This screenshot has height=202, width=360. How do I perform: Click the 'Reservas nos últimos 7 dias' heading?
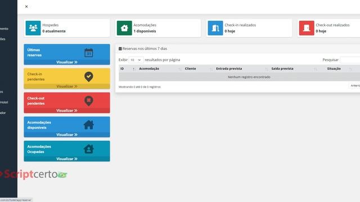tap(145, 49)
